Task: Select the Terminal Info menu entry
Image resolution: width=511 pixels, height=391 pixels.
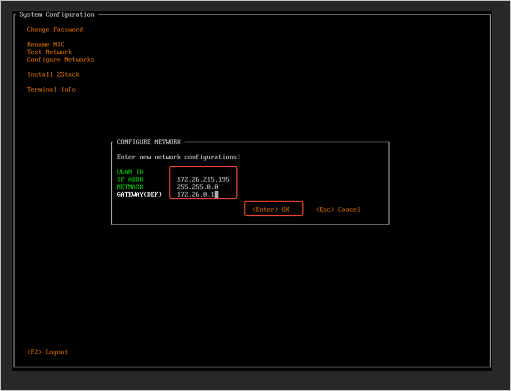Action: click(51, 89)
